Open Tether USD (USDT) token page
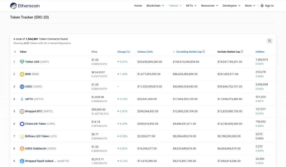 click(x=37, y=62)
